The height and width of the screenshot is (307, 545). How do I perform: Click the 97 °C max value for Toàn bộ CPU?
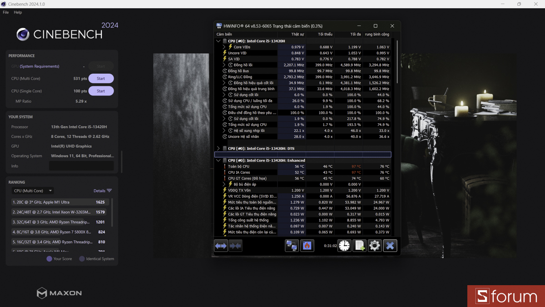[356, 166]
